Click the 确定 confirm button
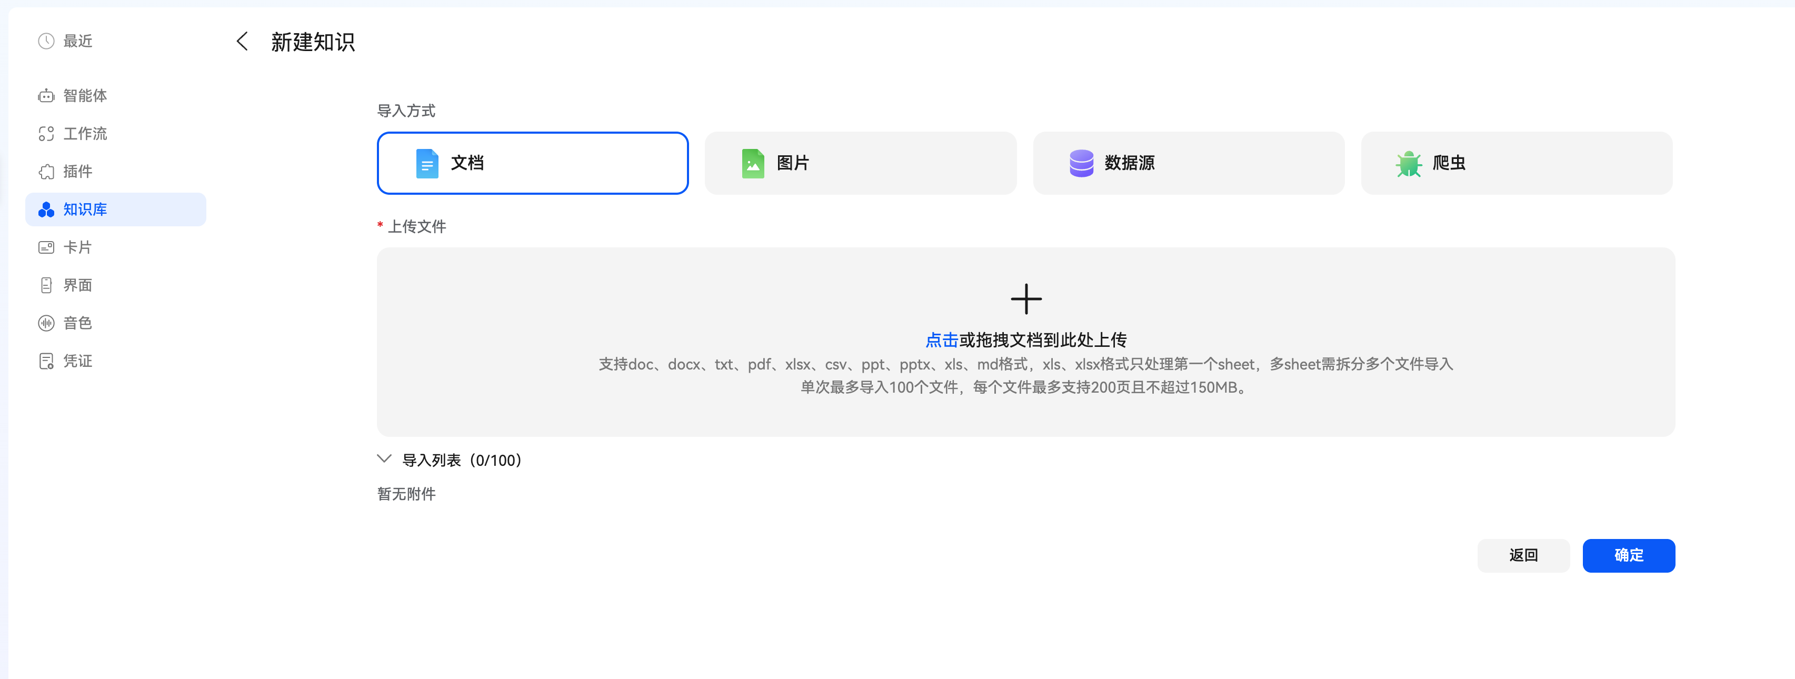Screen dimensions: 1795x679 (1629, 556)
